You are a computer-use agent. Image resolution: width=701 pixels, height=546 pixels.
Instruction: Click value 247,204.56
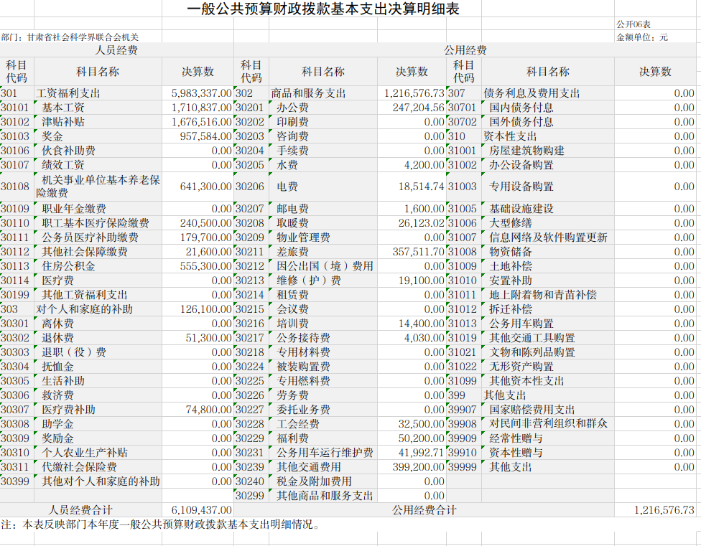pyautogui.click(x=419, y=108)
